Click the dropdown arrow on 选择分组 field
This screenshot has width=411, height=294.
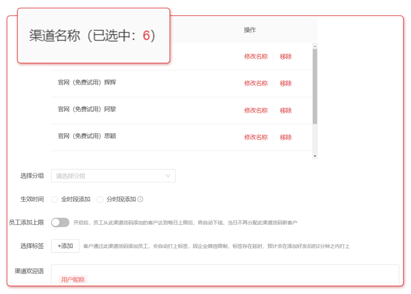(x=168, y=175)
